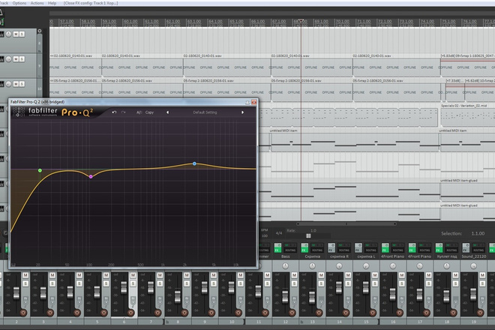Open FX for the скрипка L channel
Viewport: 495px width, 330px height.
[358, 248]
